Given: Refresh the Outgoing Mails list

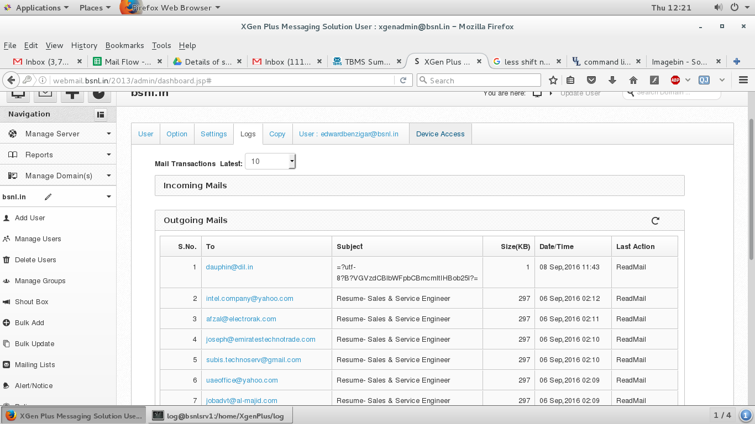Looking at the screenshot, I should click(x=655, y=221).
